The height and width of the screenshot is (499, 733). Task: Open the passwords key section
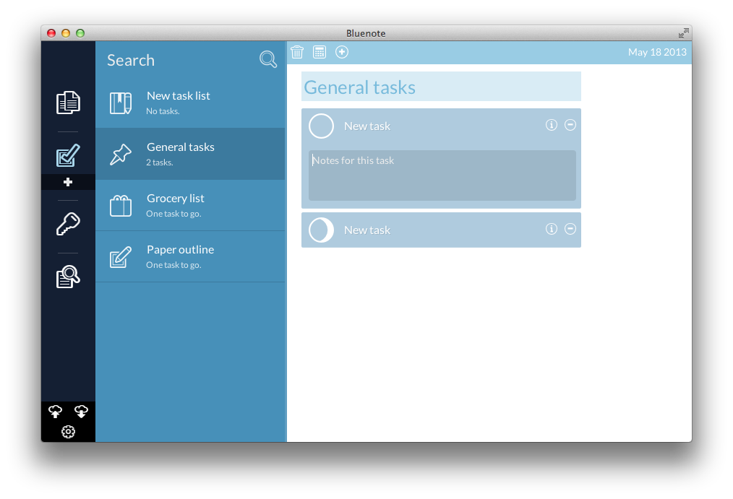(68, 224)
